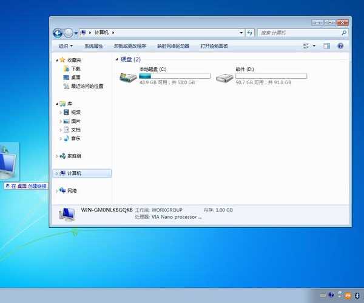Click the Bluetooth icon in system tray
This screenshot has height=303, width=364.
(358, 295)
